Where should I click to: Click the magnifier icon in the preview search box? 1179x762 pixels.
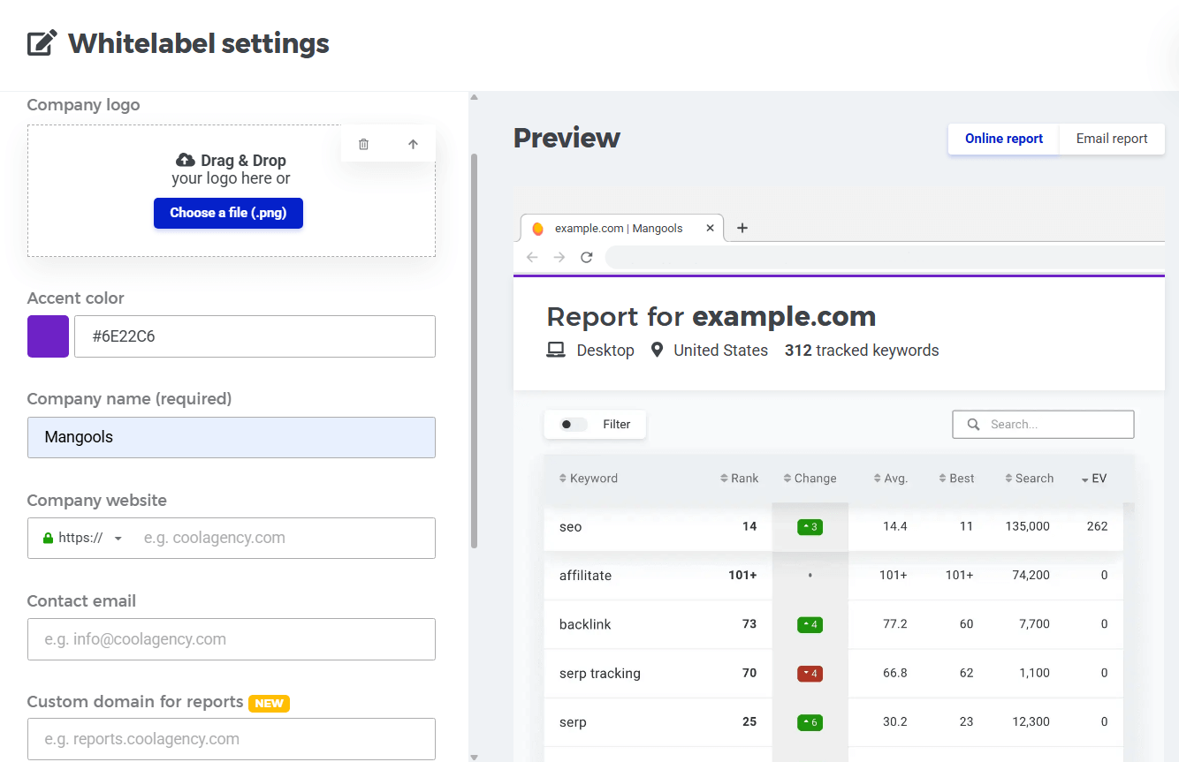coord(972,424)
